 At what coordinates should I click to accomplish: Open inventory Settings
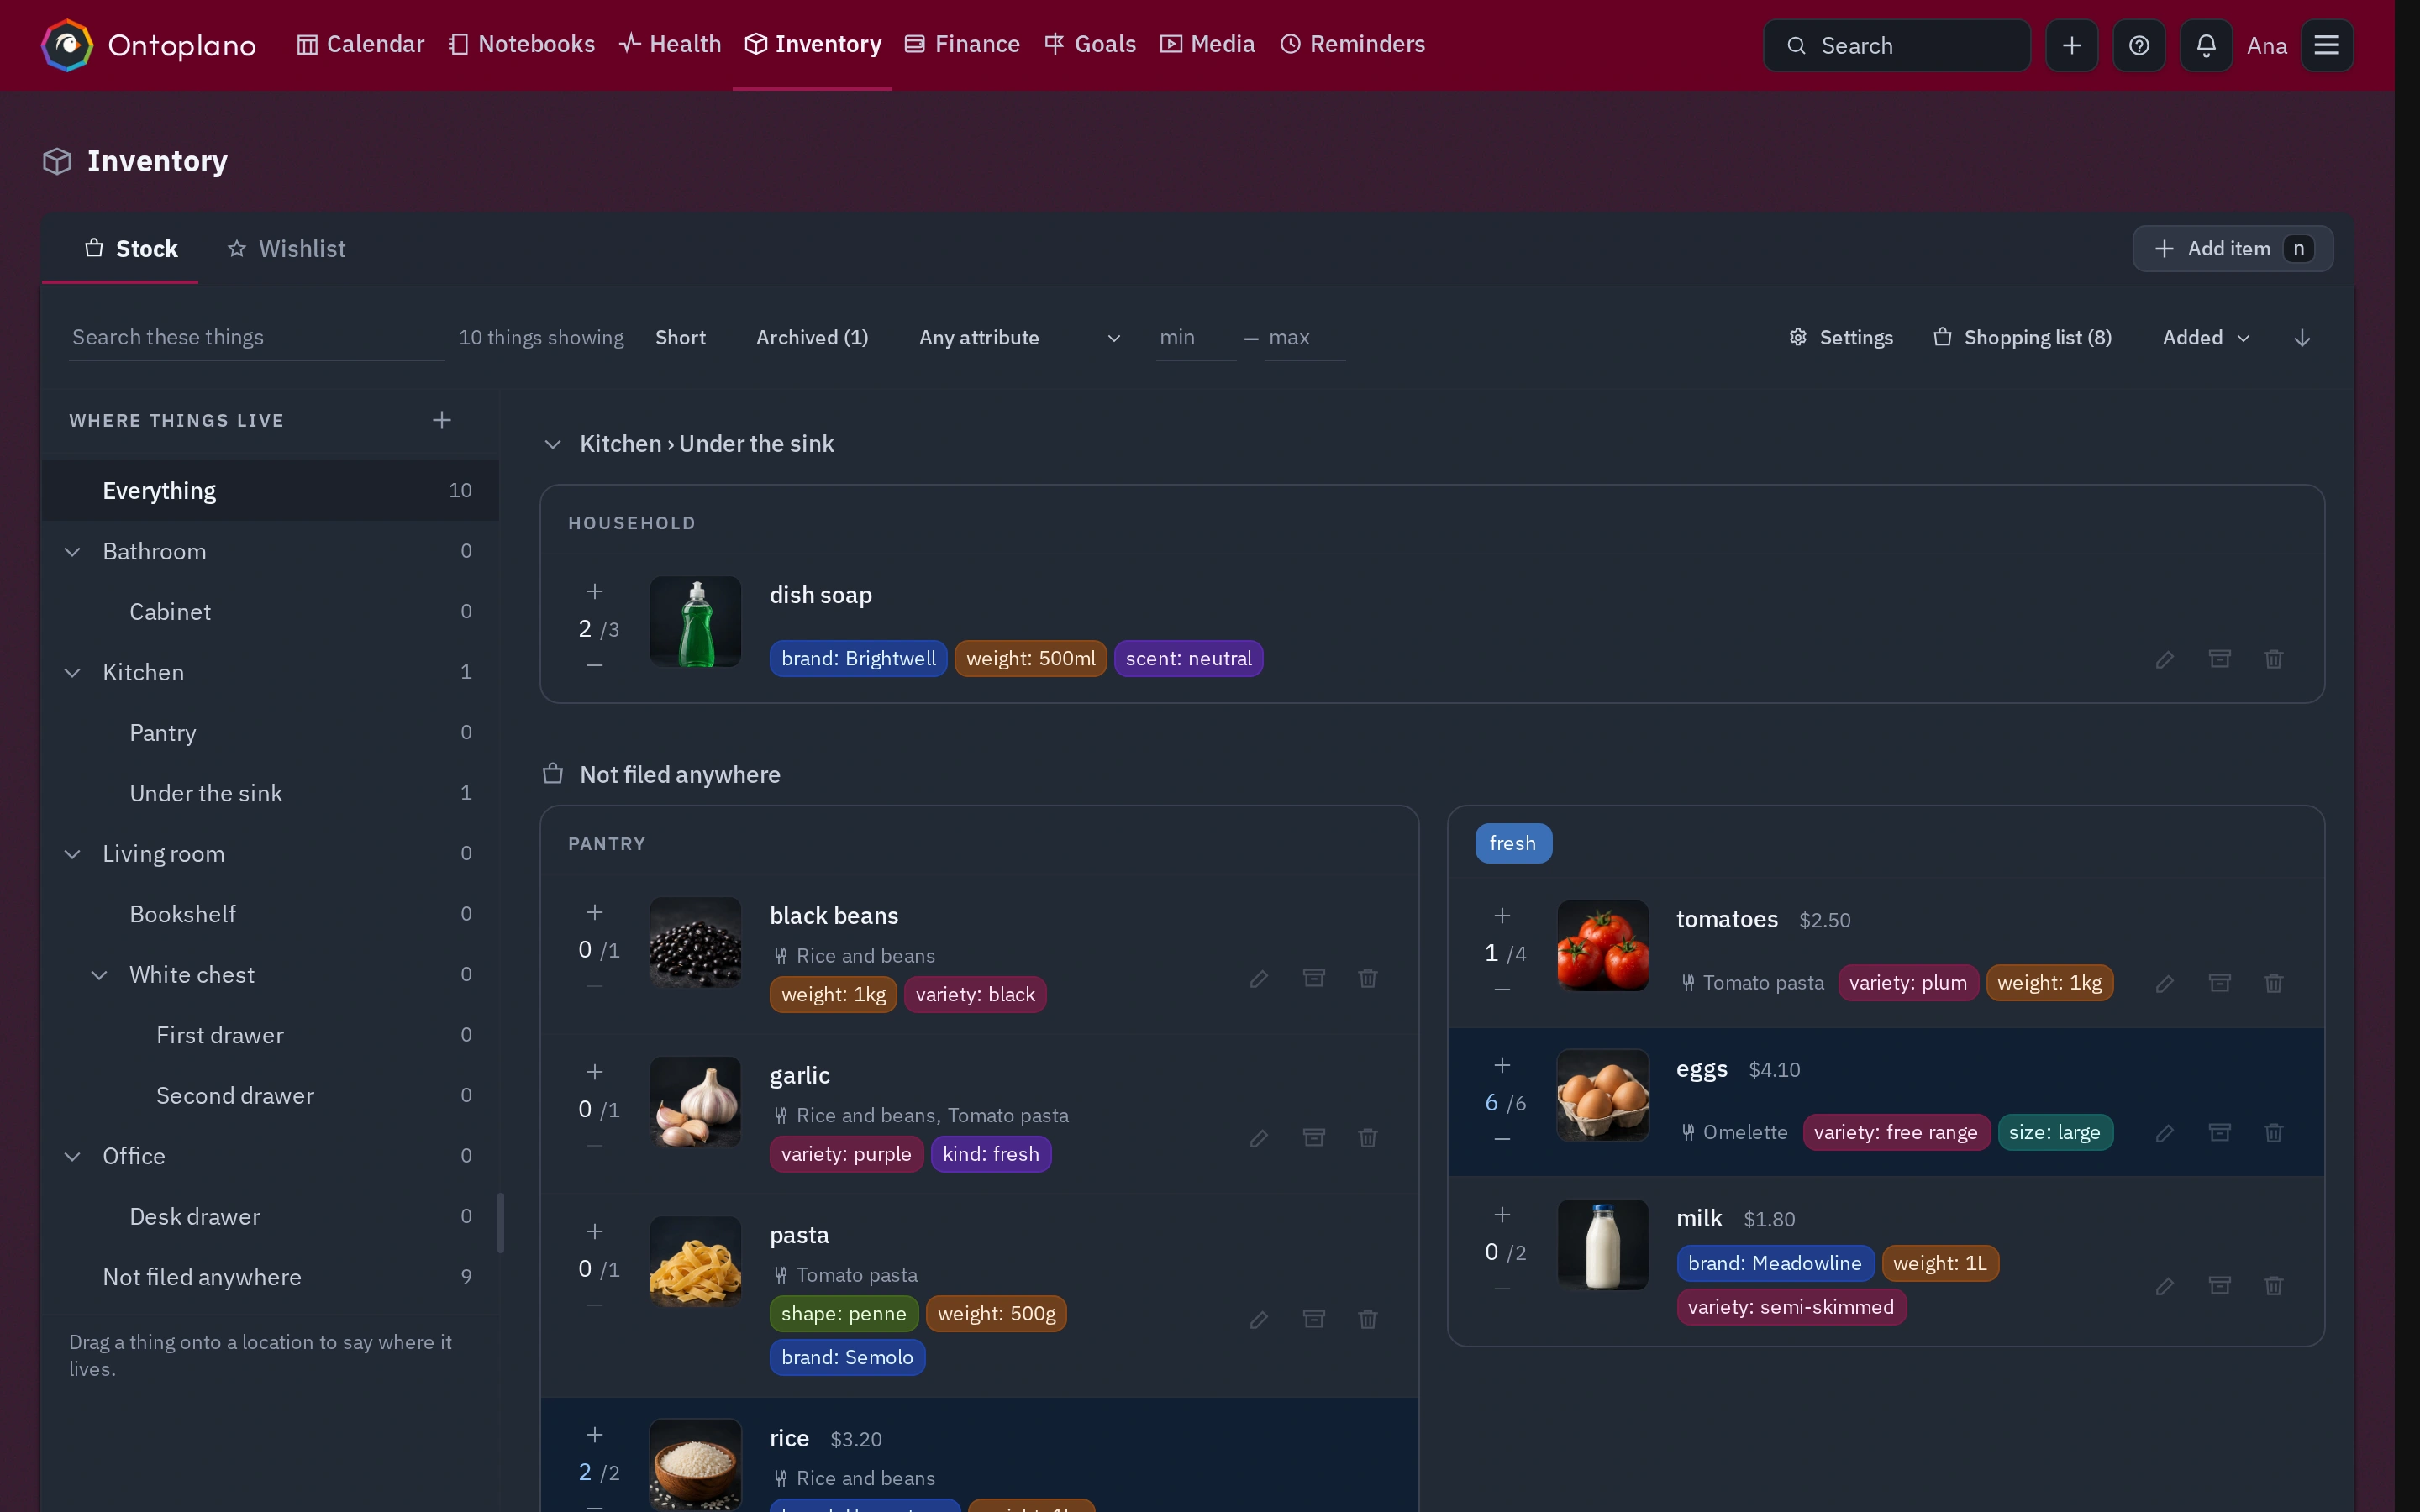[x=1840, y=338]
